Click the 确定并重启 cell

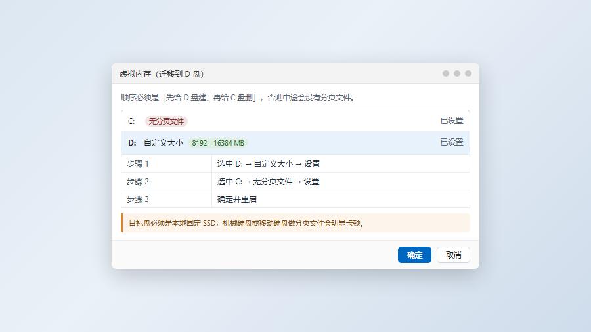pos(341,199)
